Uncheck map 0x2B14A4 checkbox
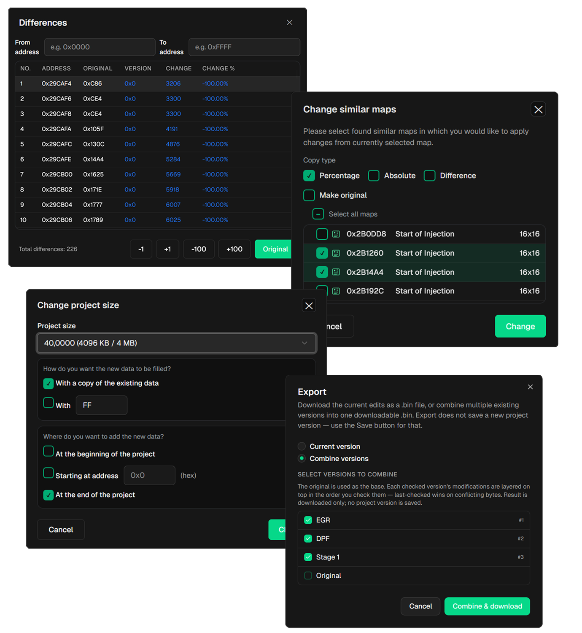 [x=322, y=272]
